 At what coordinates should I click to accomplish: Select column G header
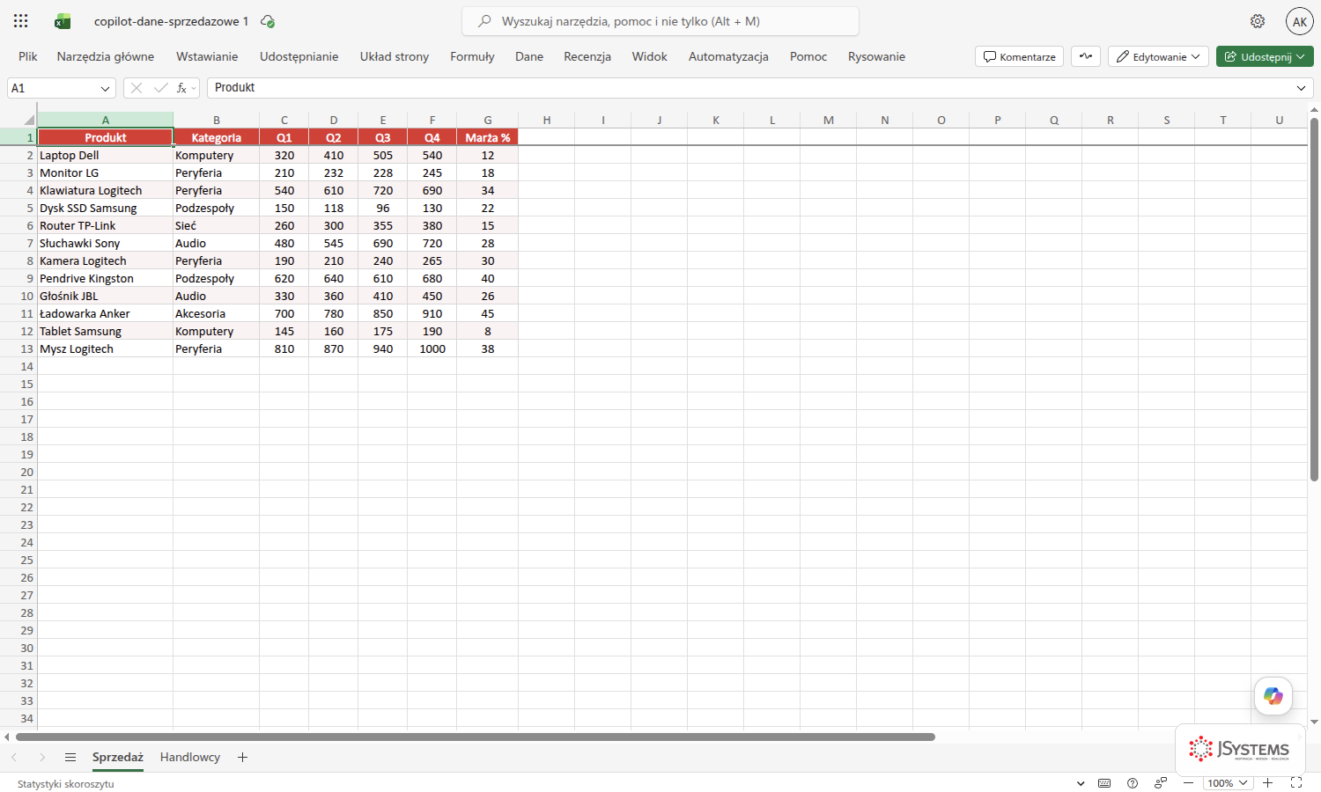pyautogui.click(x=488, y=120)
